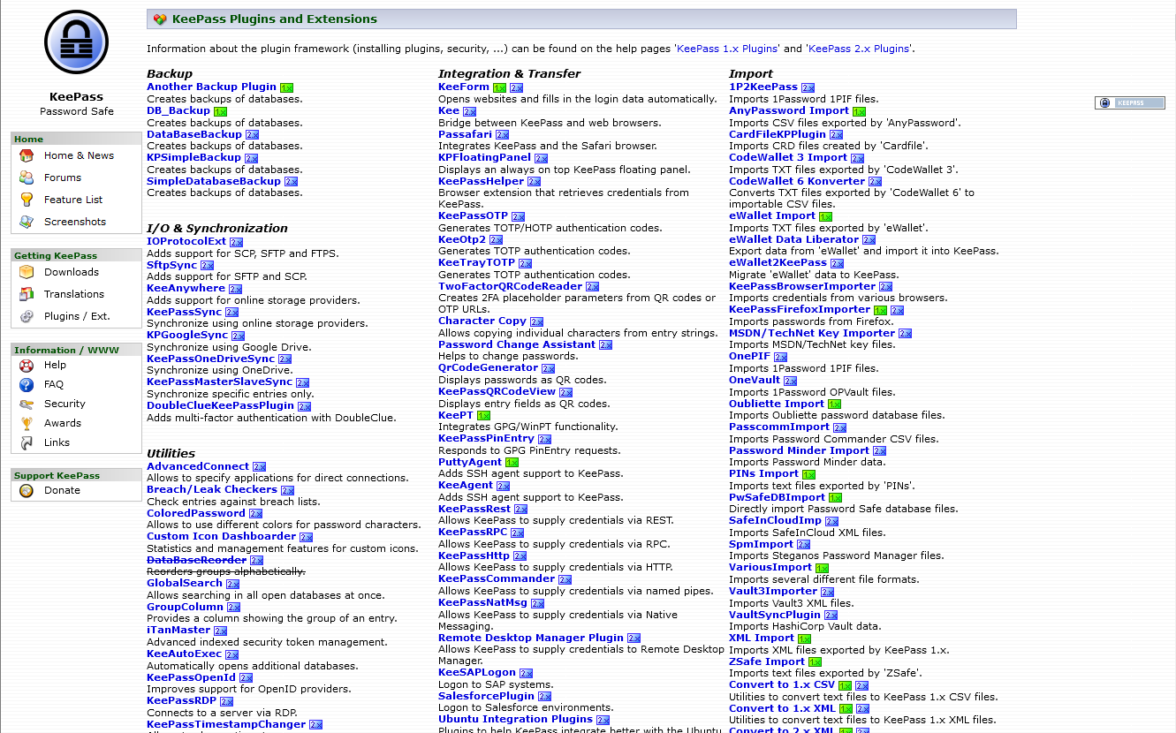Click the Awards trophy icon
Image resolution: width=1176 pixels, height=733 pixels.
(x=27, y=423)
